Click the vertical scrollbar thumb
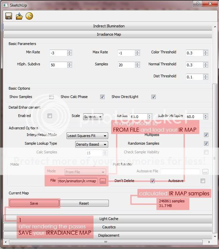Image resolution: width=219 pixels, height=249 pixels. (x=215, y=158)
